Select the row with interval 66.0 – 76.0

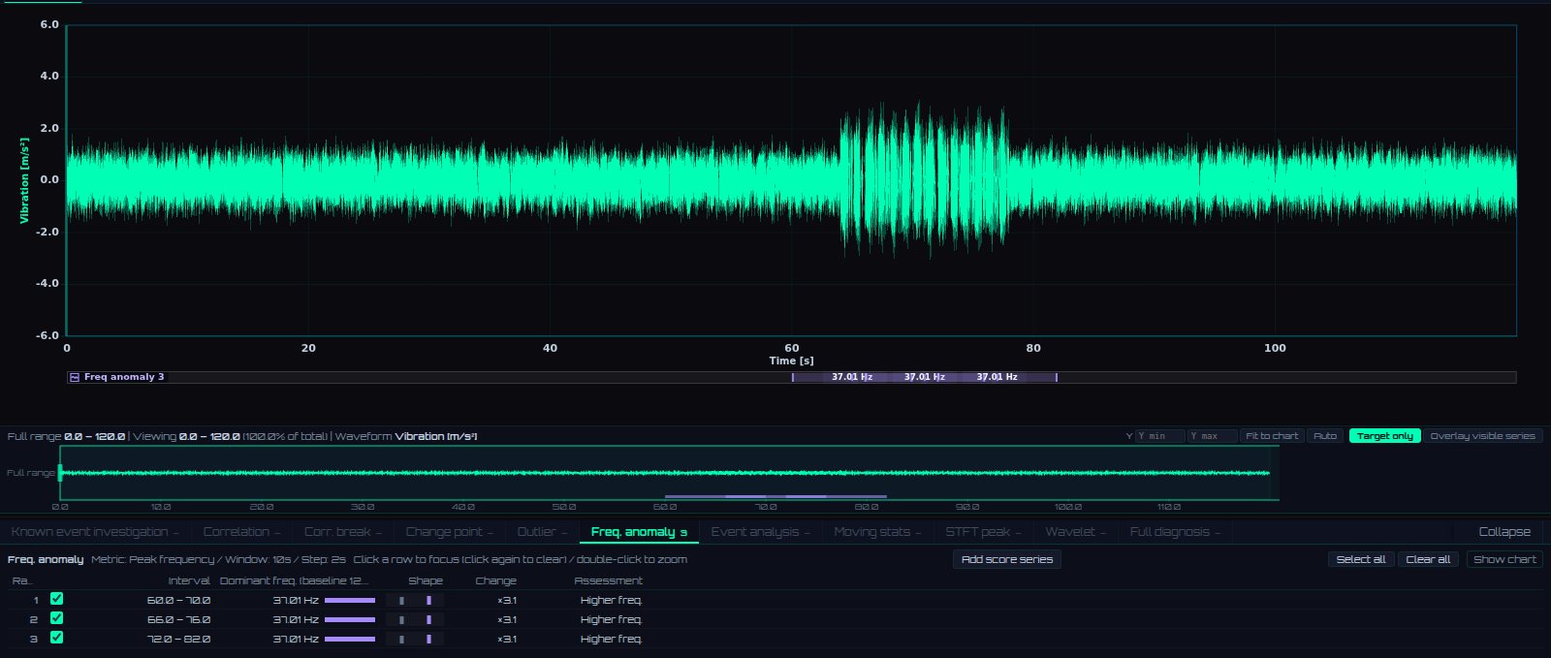coord(775,619)
